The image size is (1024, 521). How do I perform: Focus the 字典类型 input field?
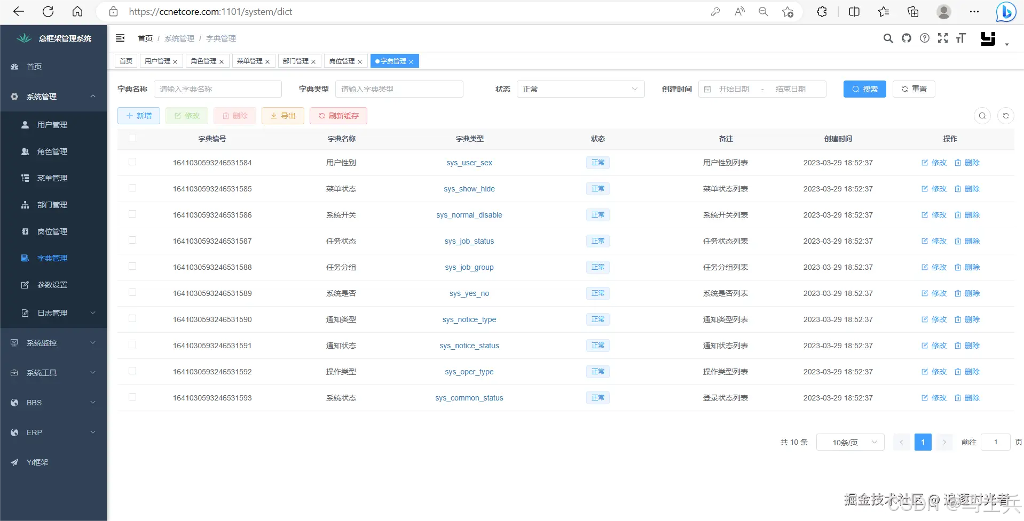(399, 89)
